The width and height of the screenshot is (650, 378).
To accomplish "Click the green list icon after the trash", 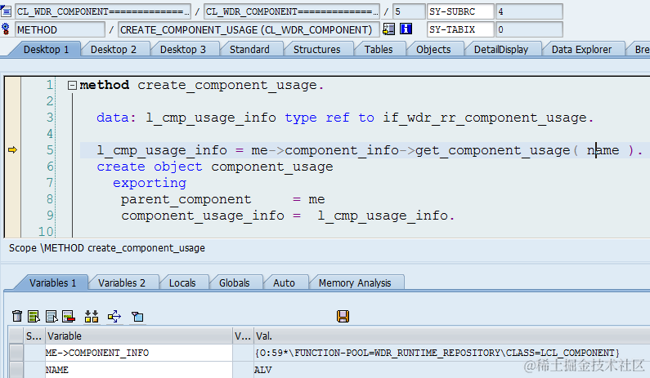I will coord(34,316).
